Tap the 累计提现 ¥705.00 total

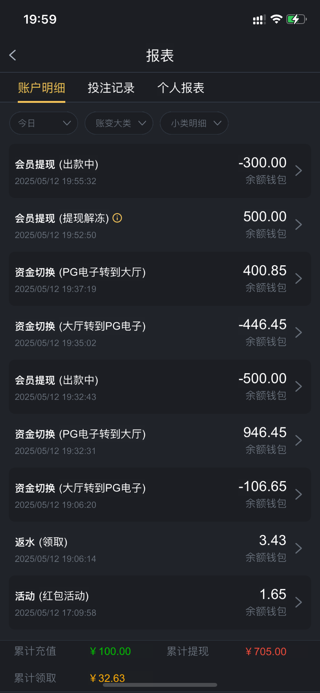(x=266, y=652)
